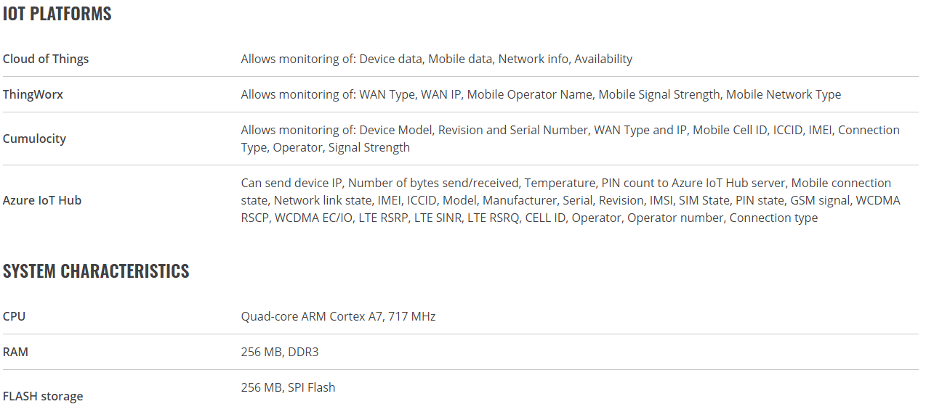This screenshot has width=926, height=412.
Task: Click the IOT PLATFORMS section heading
Action: [x=57, y=14]
